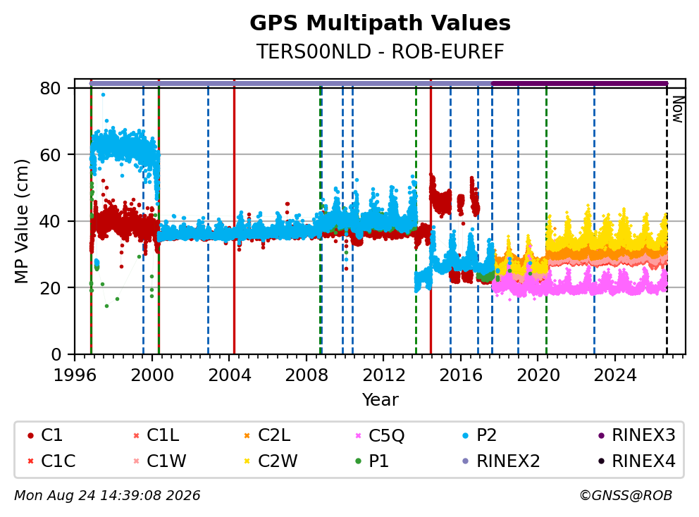Click the RINEX4 legend entry
Viewport: 699px width, 517px height.
[x=636, y=461]
